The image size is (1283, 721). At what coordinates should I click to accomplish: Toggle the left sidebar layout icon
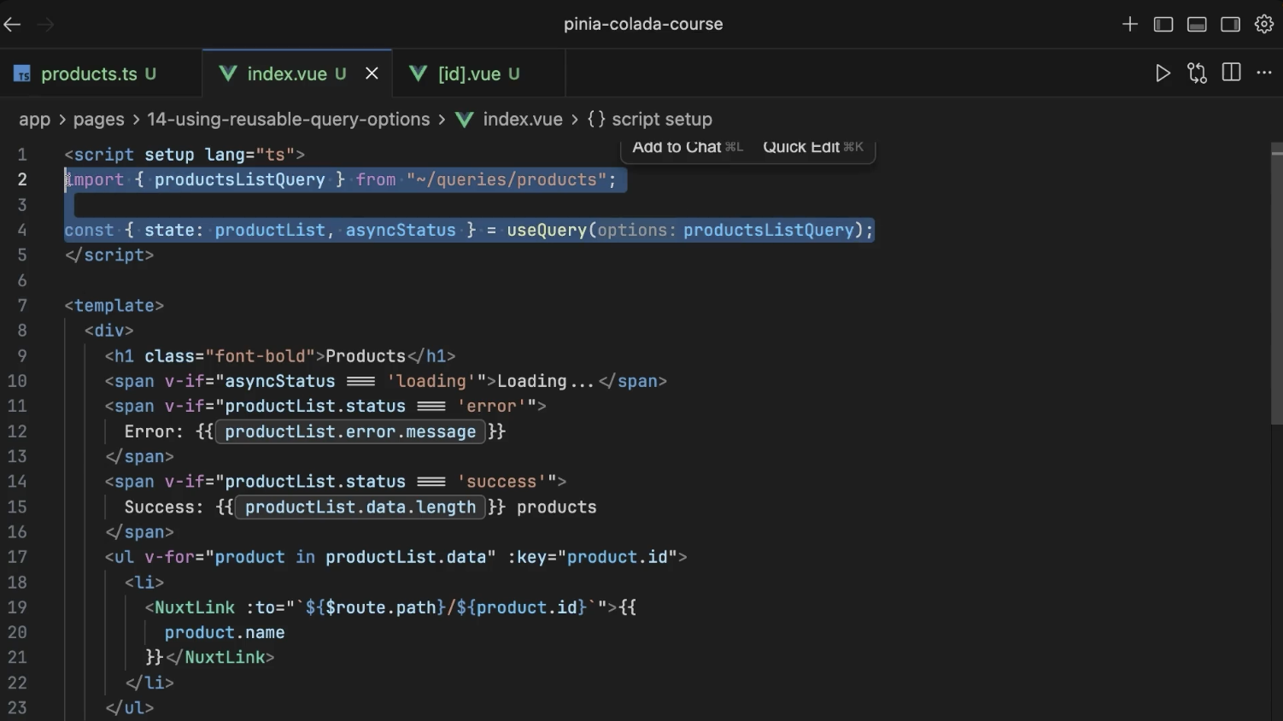(x=1163, y=25)
